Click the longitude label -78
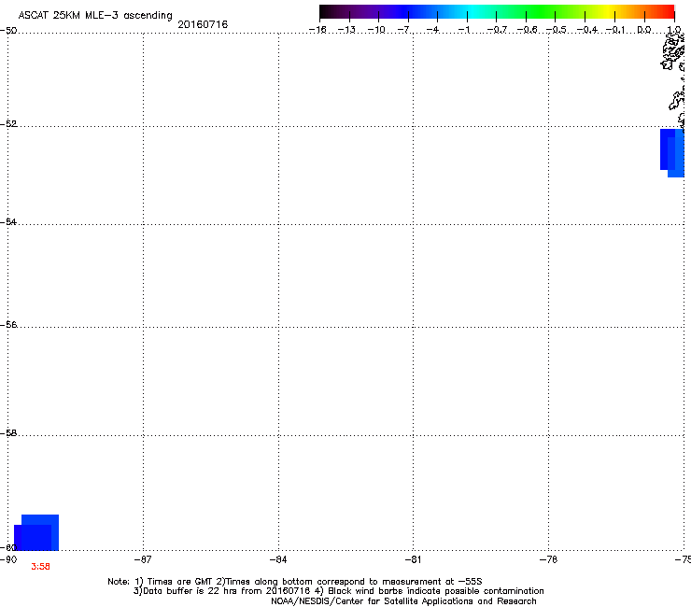691x607 pixels. pos(548,559)
